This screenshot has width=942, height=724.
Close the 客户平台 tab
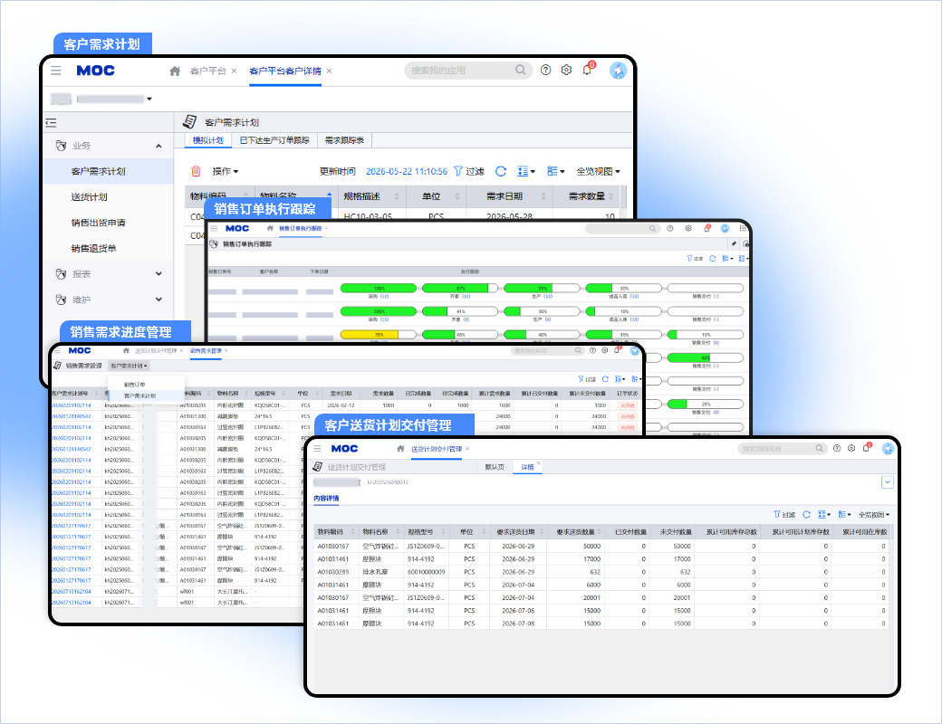point(234,71)
